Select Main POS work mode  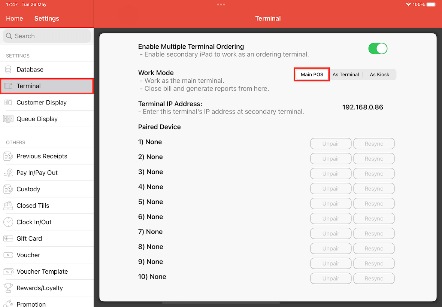312,75
